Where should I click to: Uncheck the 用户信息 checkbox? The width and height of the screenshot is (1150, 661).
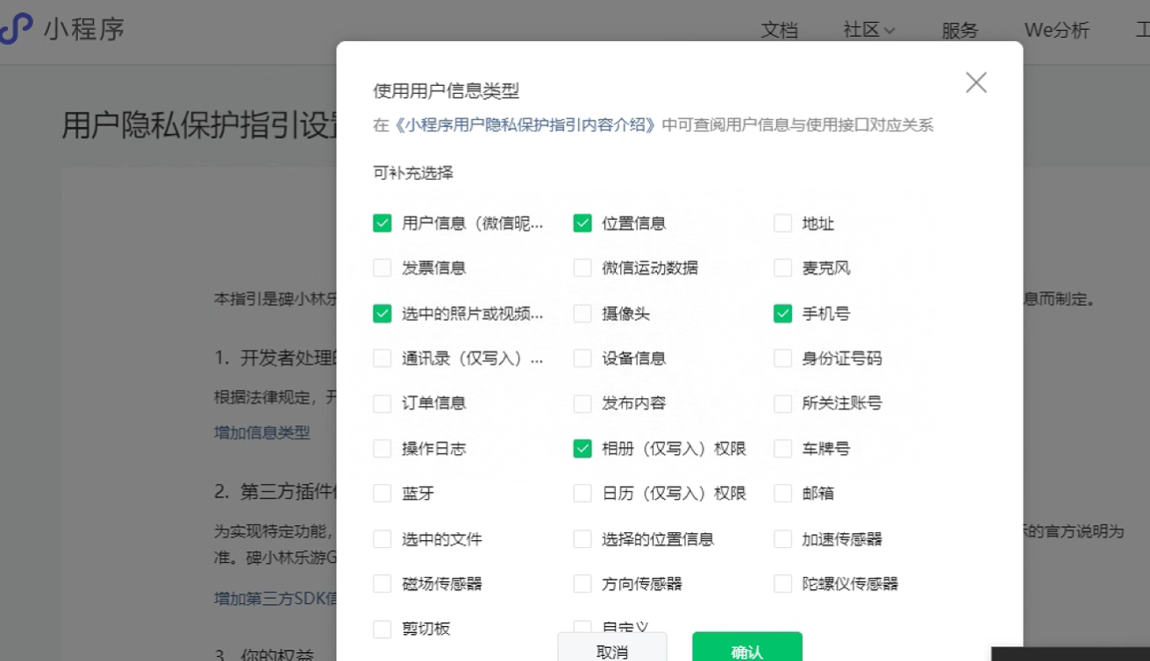[382, 224]
